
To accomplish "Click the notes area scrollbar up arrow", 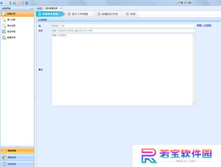I will [194, 35].
